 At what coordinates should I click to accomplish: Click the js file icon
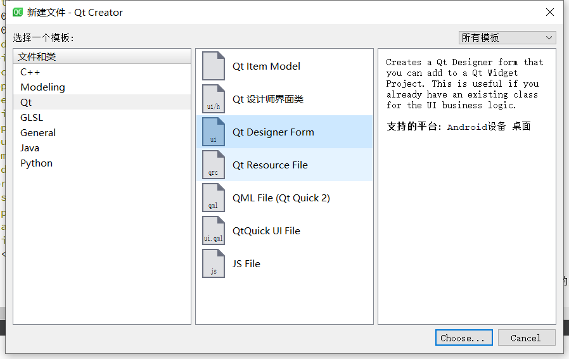(214, 263)
